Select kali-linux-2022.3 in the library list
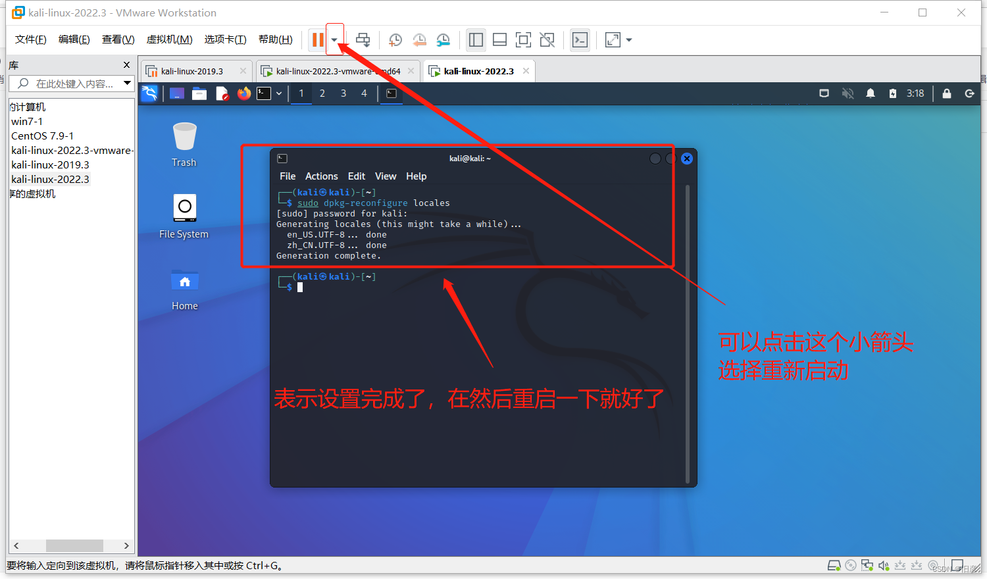The height and width of the screenshot is (579, 987). (x=50, y=180)
